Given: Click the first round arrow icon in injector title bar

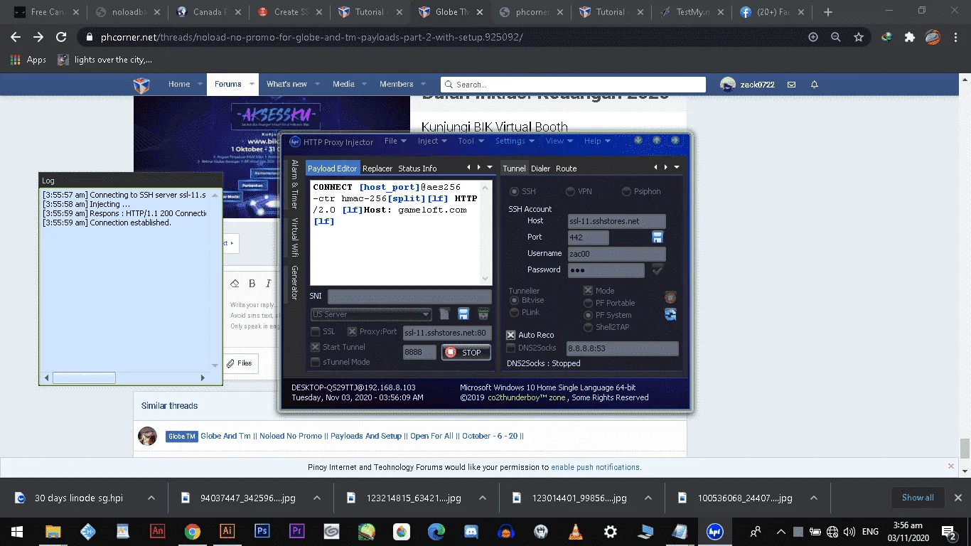Looking at the screenshot, I should click(x=638, y=141).
